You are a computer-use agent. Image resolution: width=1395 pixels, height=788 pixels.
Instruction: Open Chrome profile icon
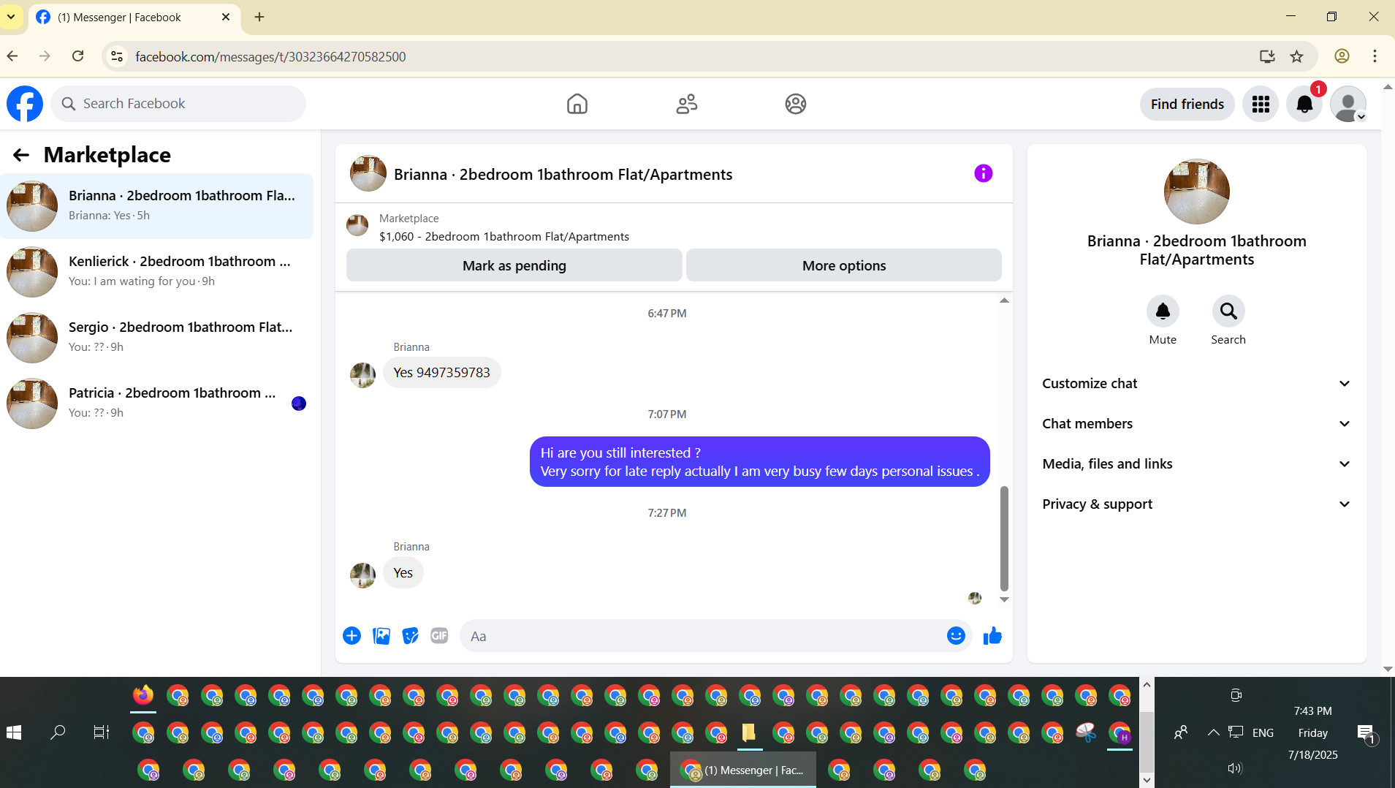point(1342,56)
